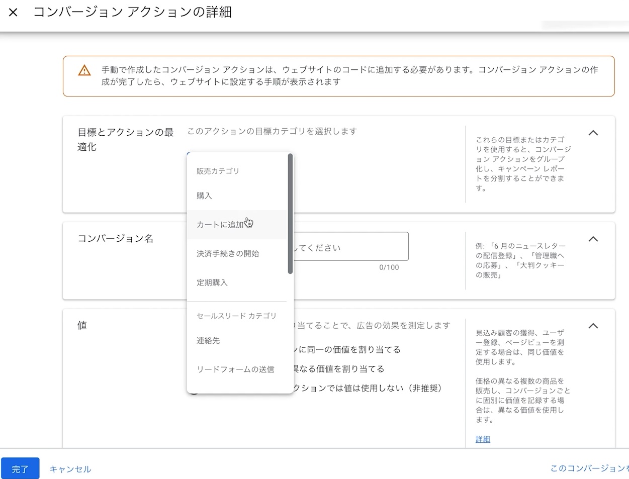Image resolution: width=629 pixels, height=479 pixels.
Task: Collapse the 目標とアクションの最適化 section
Action: coord(593,133)
